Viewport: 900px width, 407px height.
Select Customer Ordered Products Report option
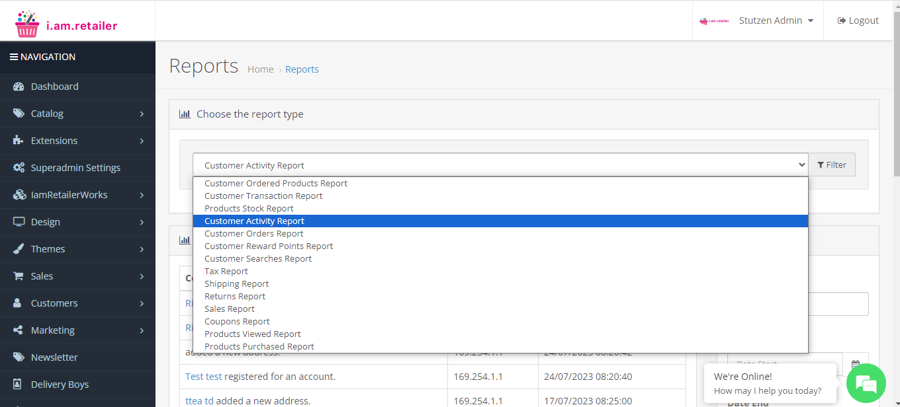coord(500,184)
